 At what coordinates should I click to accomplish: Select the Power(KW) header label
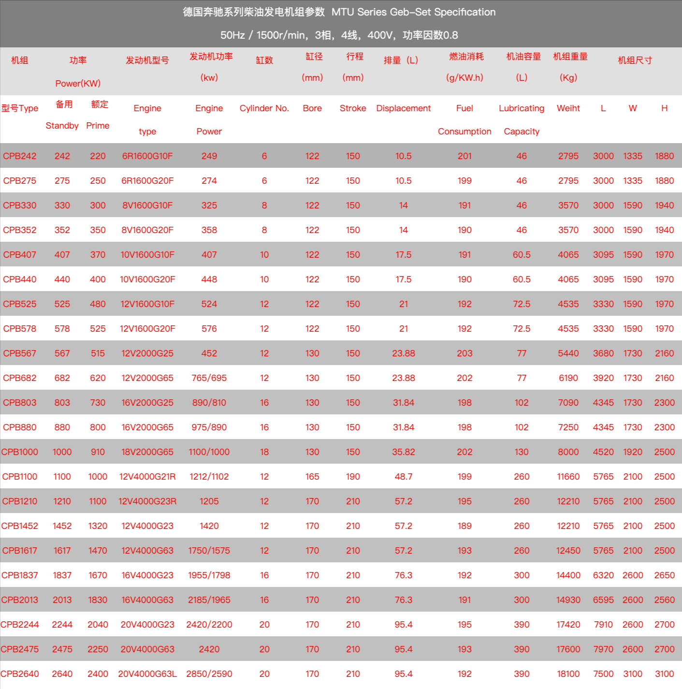click(x=78, y=84)
